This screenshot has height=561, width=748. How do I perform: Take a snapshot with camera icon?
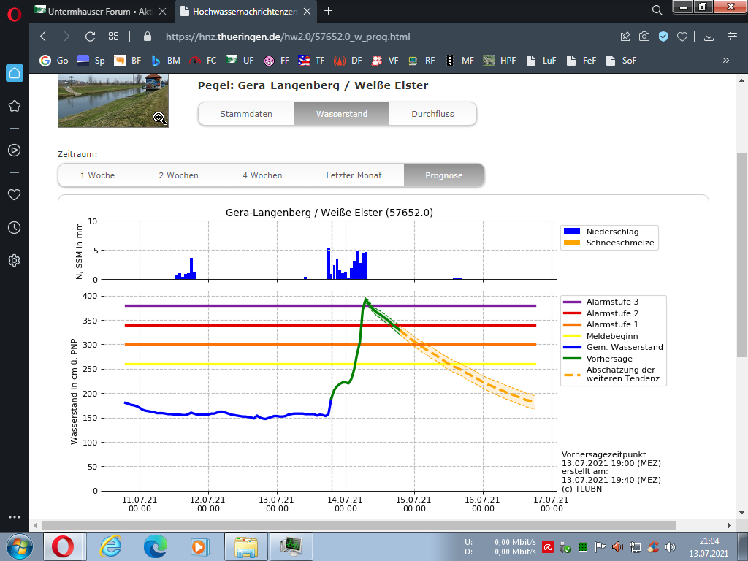coord(644,37)
